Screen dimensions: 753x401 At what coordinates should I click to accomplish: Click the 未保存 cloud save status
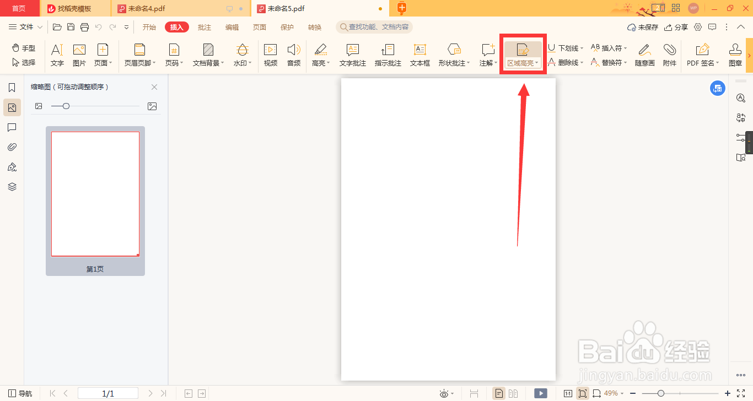point(643,27)
